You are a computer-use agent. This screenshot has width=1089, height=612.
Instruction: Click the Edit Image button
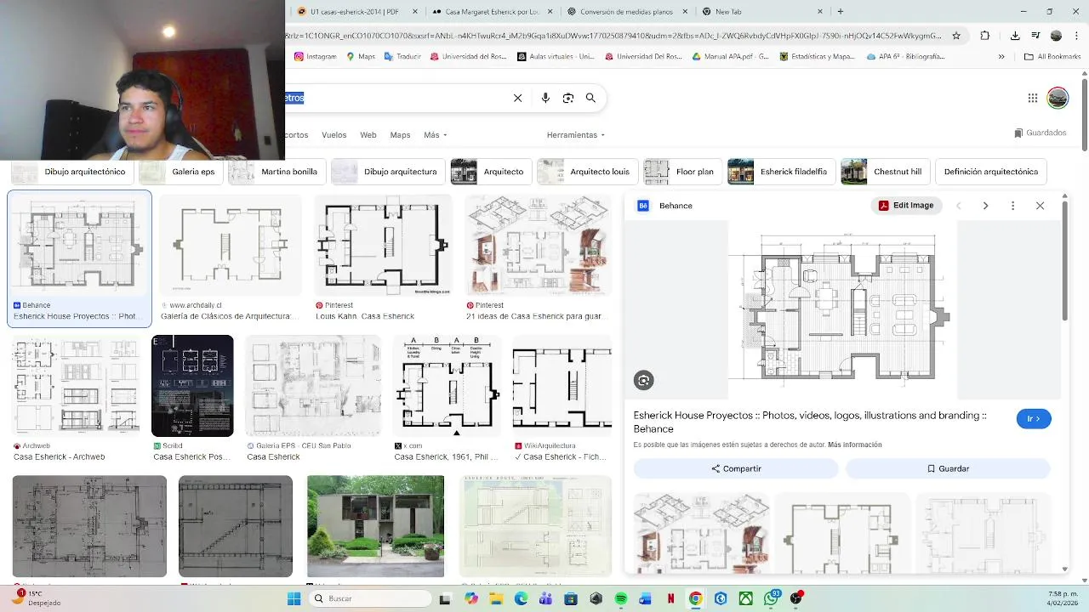906,206
